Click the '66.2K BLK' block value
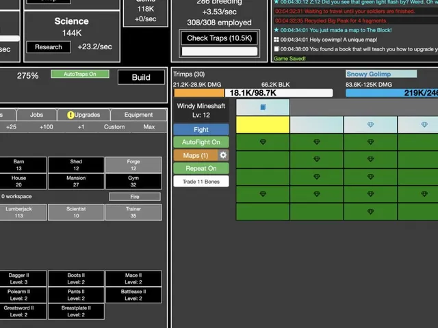Image resolution: width=438 pixels, height=328 pixels. [275, 85]
